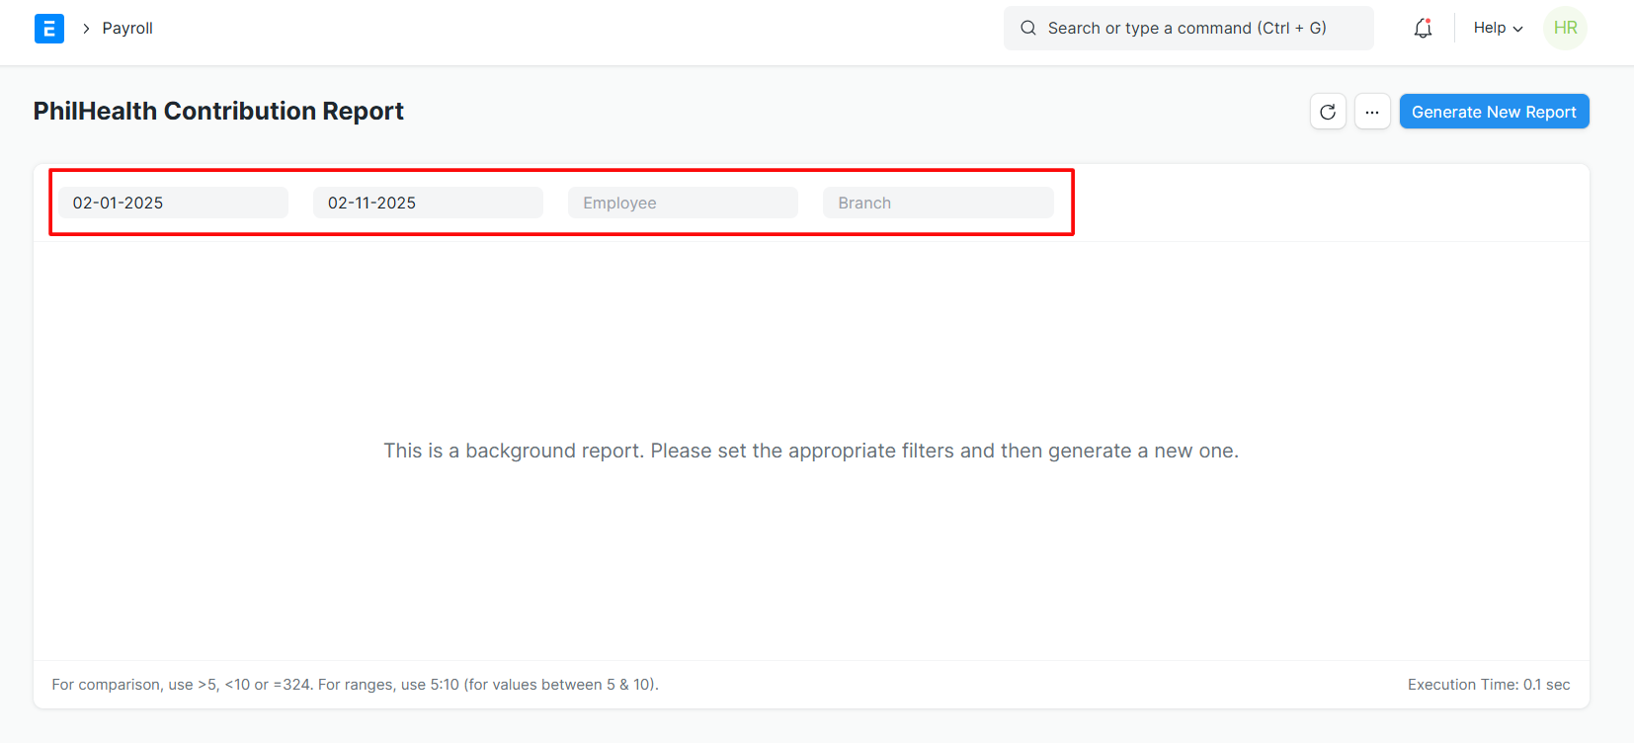Click the background report notice text

coord(811,451)
